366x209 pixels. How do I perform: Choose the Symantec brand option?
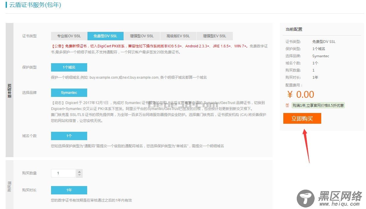69,93
